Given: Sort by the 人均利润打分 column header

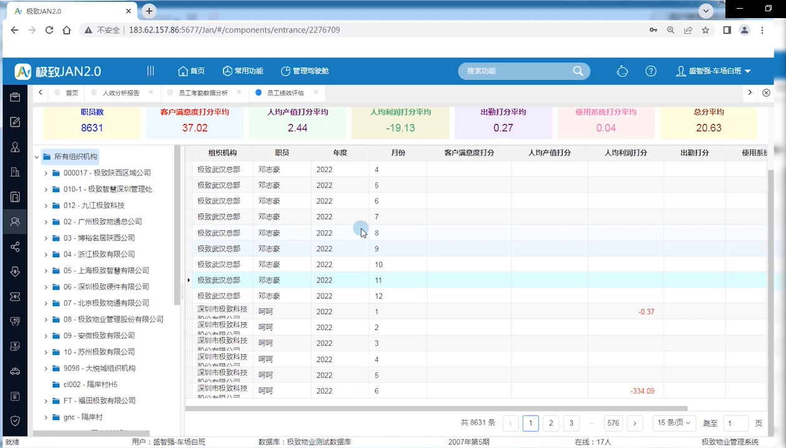Looking at the screenshot, I should point(626,153).
